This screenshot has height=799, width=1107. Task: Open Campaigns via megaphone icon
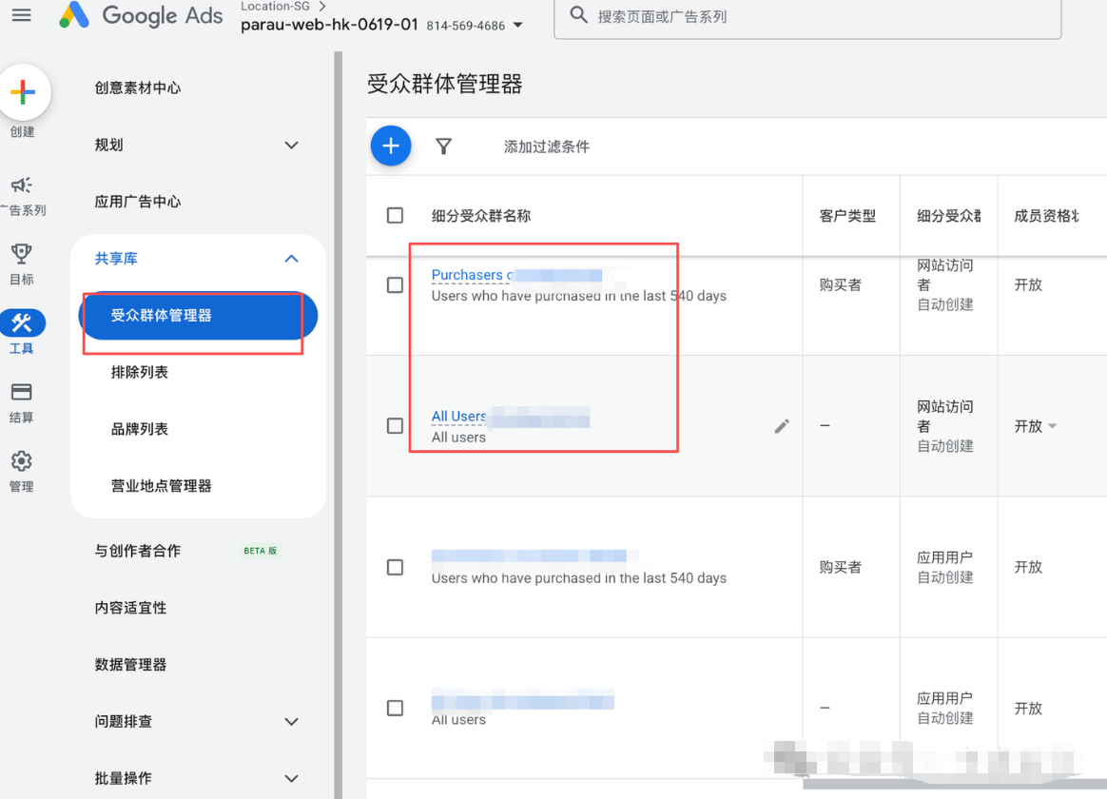21,185
